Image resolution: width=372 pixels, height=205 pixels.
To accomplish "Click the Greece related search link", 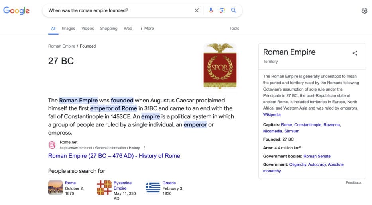I will pos(169,183).
